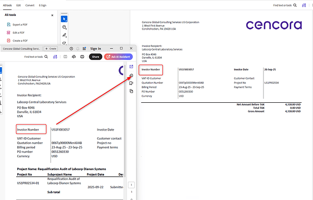Click the pink Edit a PDF icon
Viewport: 313px width, 200px height.
coord(9,33)
